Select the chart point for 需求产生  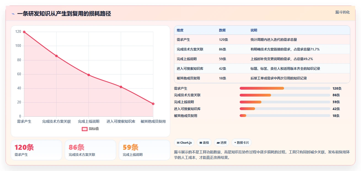[x=24, y=32]
